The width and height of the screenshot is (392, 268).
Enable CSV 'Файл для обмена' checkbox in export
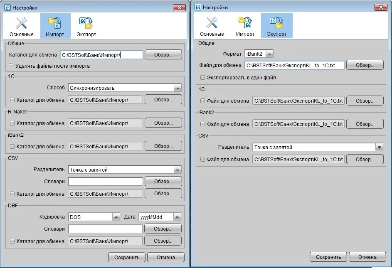(x=202, y=159)
